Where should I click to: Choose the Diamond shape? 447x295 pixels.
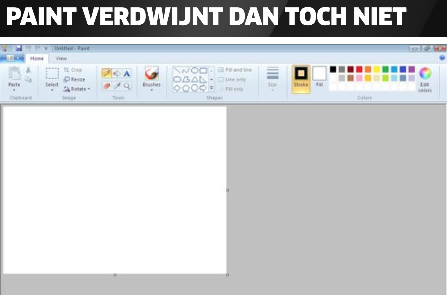coord(177,88)
